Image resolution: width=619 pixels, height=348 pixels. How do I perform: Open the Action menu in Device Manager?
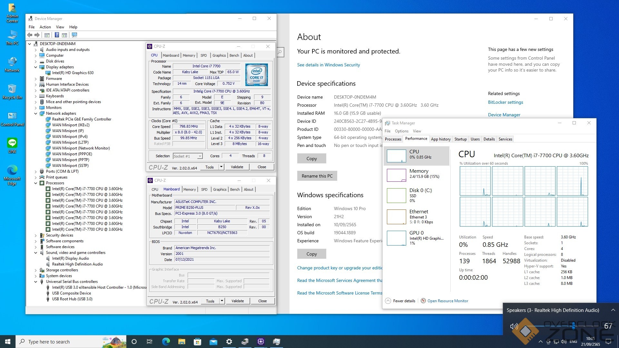click(45, 27)
